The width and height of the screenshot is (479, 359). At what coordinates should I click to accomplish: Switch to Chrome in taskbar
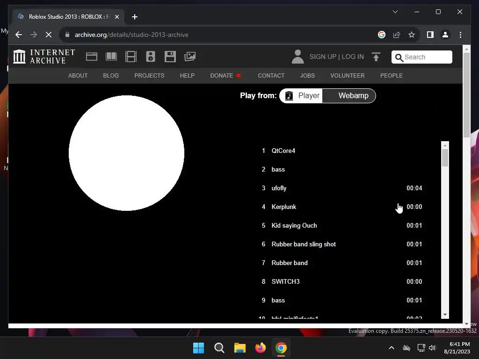pyautogui.click(x=281, y=348)
